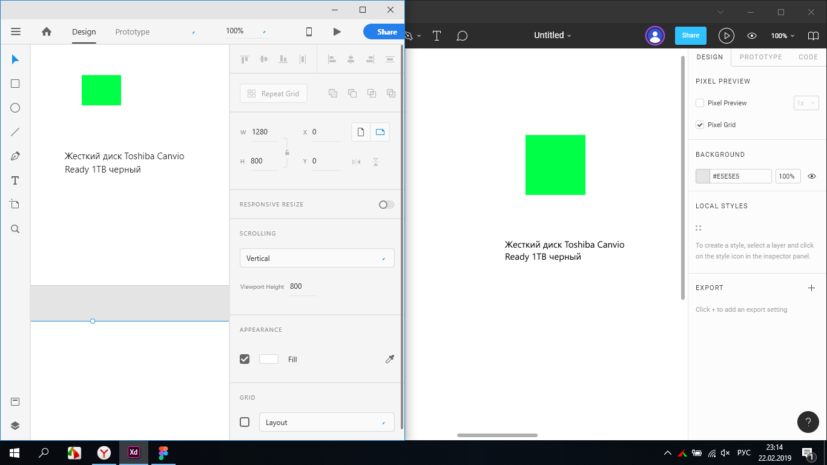
Task: Select the Line tool in XD
Action: tap(15, 132)
